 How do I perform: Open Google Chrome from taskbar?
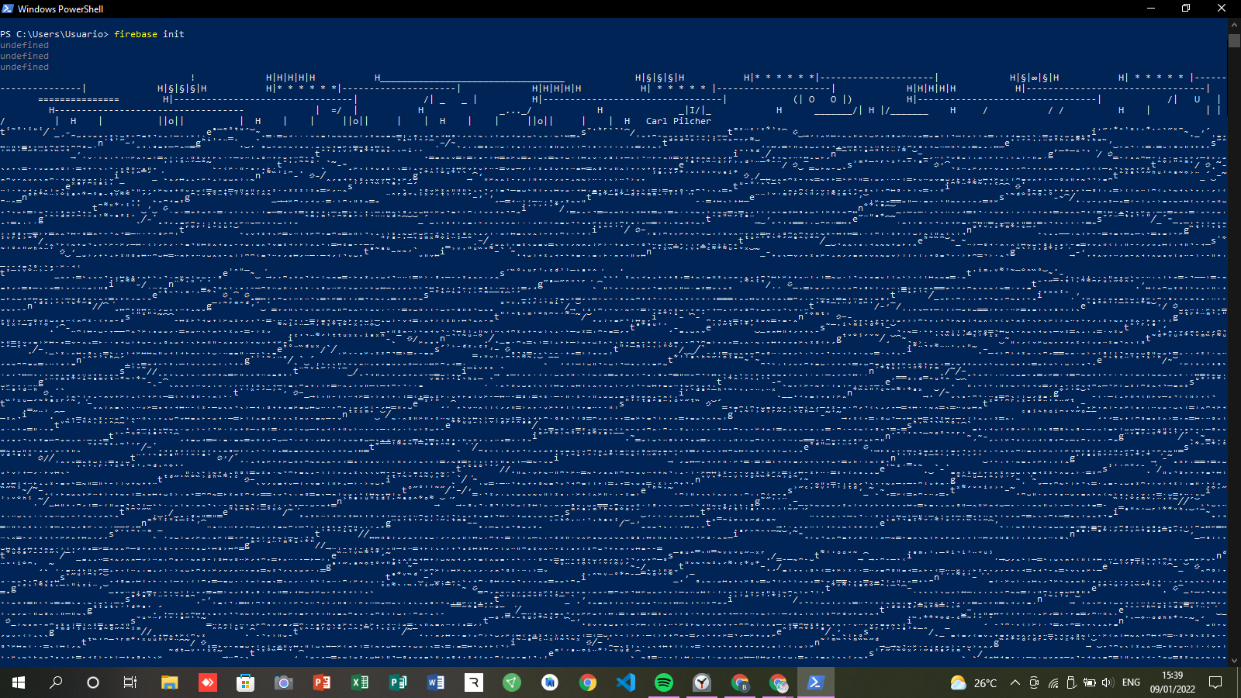588,682
